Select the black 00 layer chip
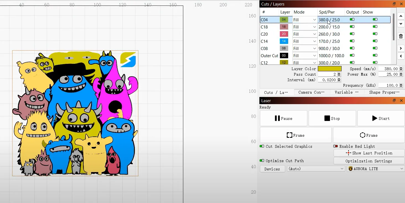This screenshot has height=203, width=405. point(284,56)
